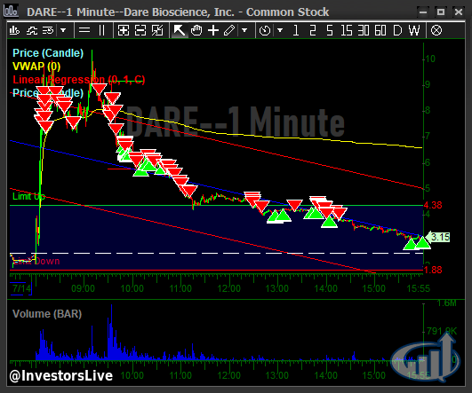Switch to the 30 minute timeframe

[364, 30]
